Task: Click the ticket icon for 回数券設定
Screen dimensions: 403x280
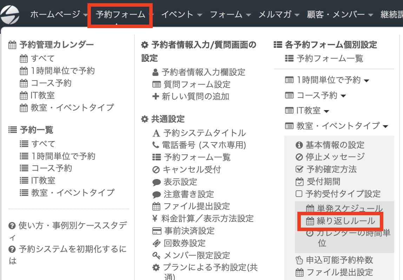Action: (x=157, y=243)
